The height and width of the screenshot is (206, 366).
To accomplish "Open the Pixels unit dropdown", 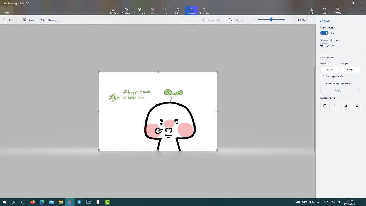I will 340,90.
